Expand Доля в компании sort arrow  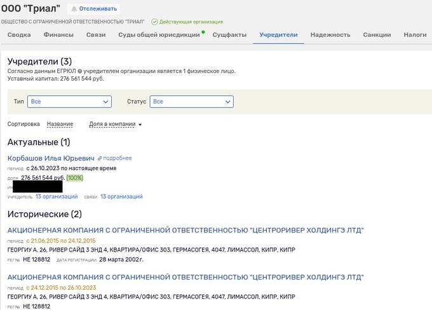pyautogui.click(x=140, y=125)
